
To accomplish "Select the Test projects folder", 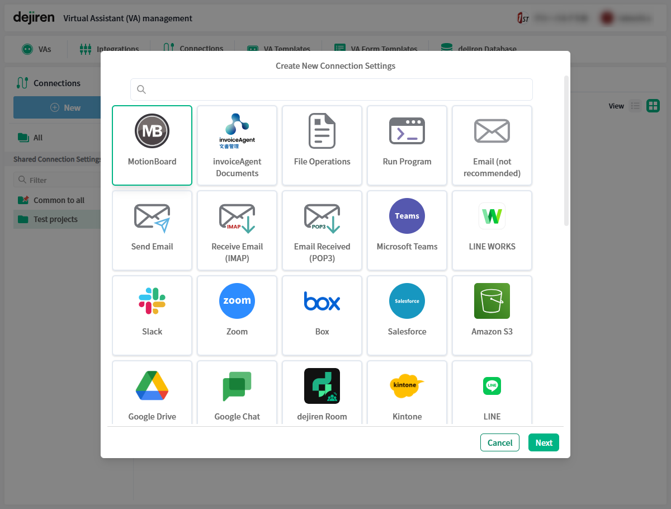I will [x=56, y=219].
